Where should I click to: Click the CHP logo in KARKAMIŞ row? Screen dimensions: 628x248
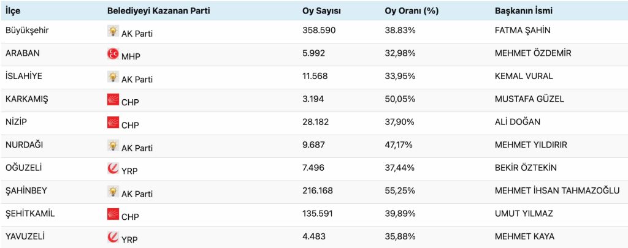click(x=113, y=100)
